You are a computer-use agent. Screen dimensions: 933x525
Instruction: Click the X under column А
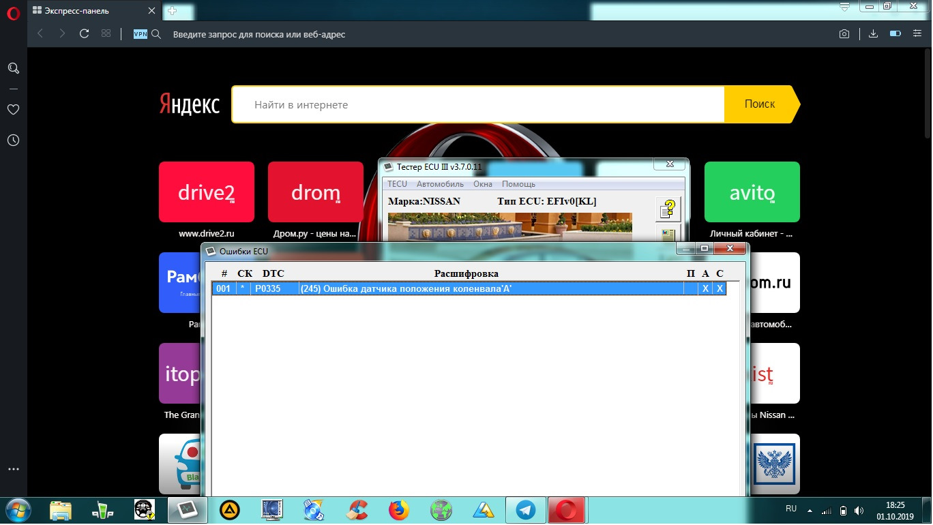(705, 289)
